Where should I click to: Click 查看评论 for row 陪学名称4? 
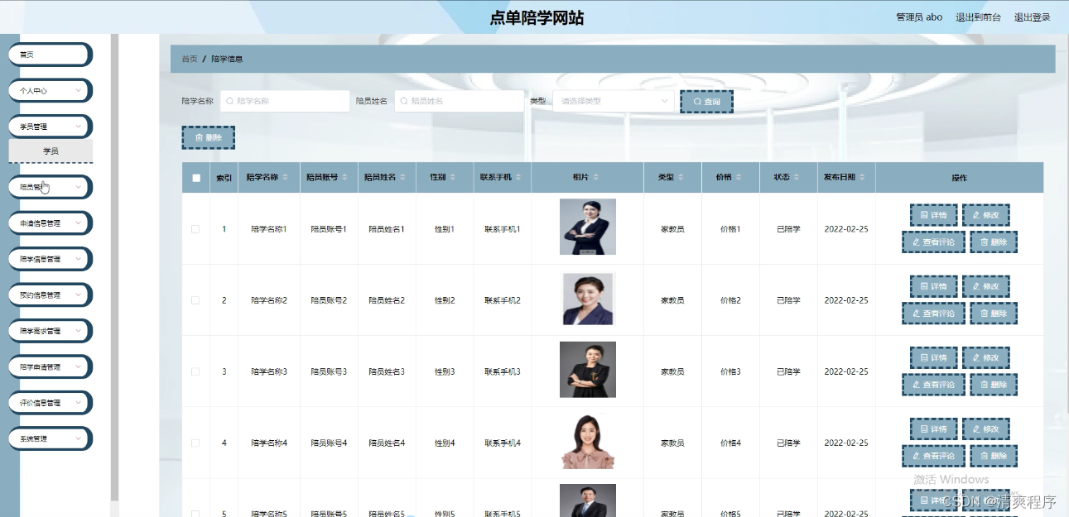[x=933, y=456]
